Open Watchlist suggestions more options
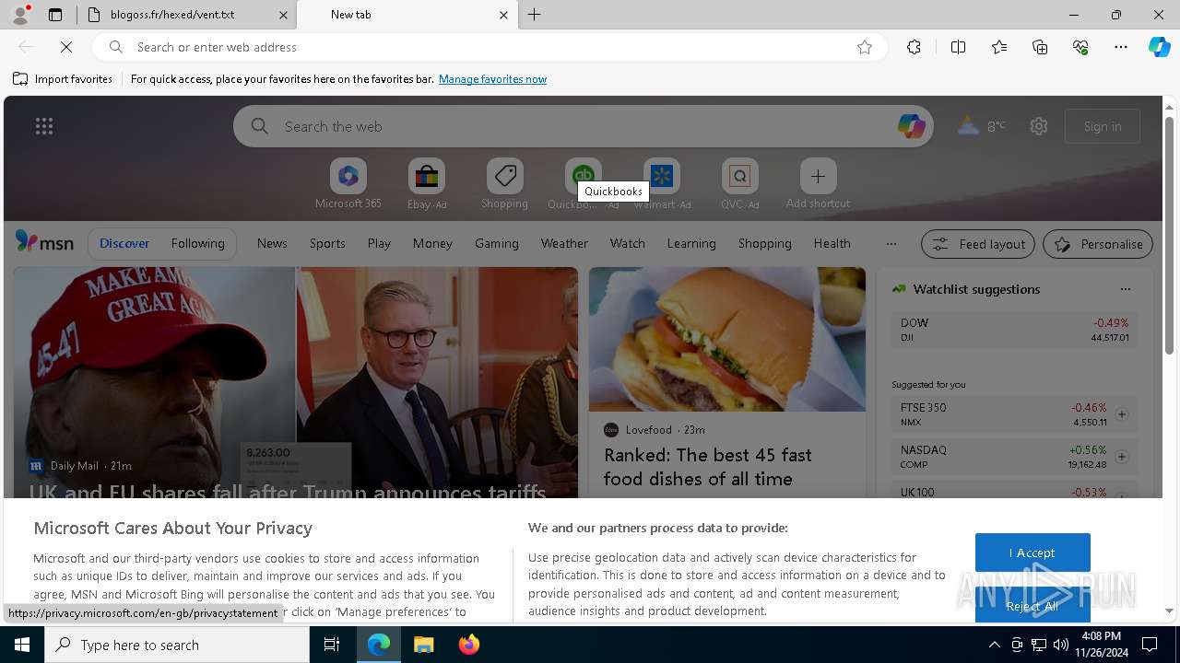Viewport: 1180px width, 663px height. coord(1125,289)
